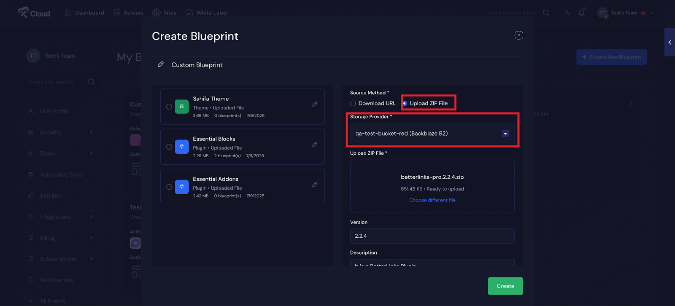Go to the Sites menu
Screen dimensions: 675x306
click(165, 13)
